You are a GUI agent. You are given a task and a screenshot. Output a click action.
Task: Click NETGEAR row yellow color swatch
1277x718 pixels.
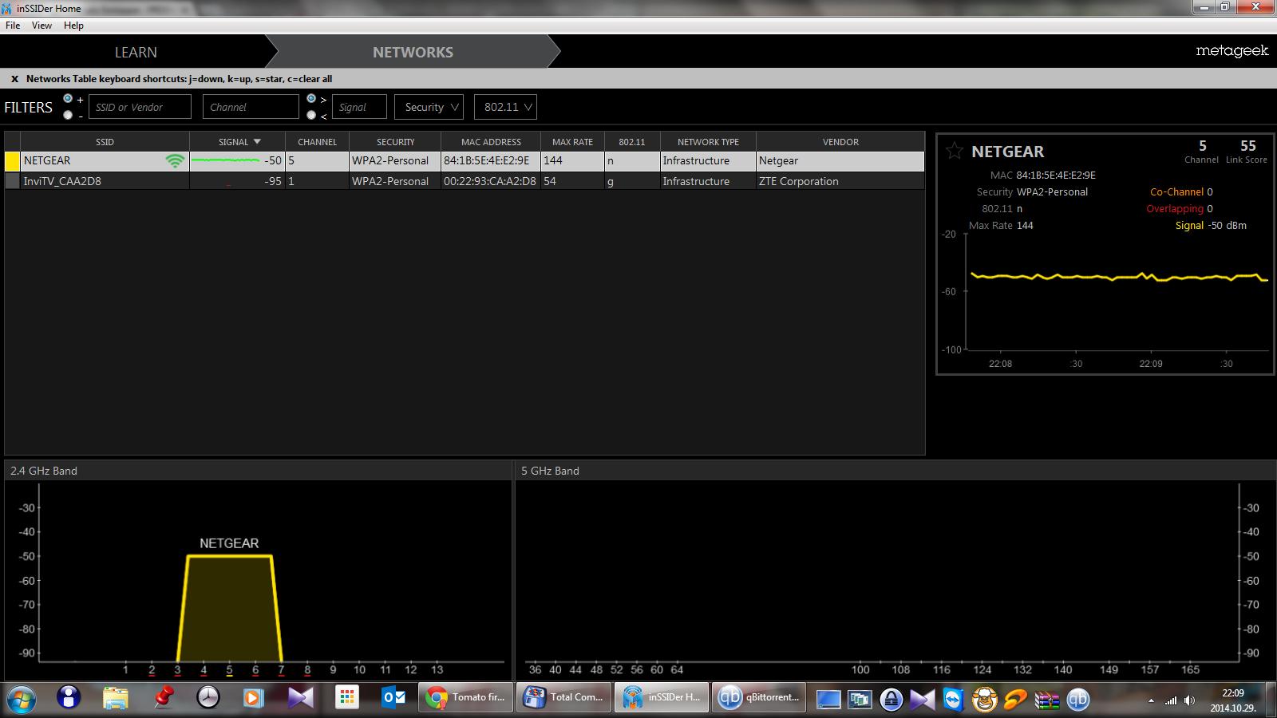pos(12,160)
